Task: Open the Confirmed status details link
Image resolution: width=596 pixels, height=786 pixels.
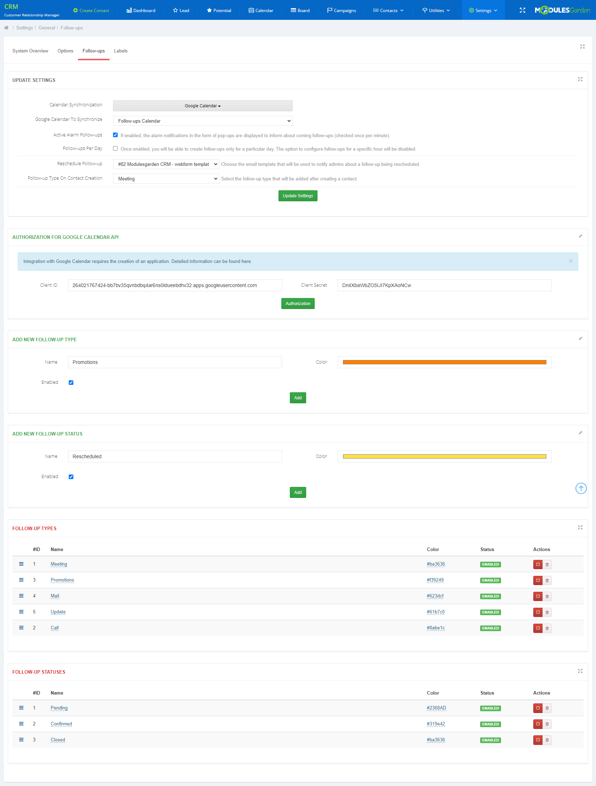Action: 61,724
